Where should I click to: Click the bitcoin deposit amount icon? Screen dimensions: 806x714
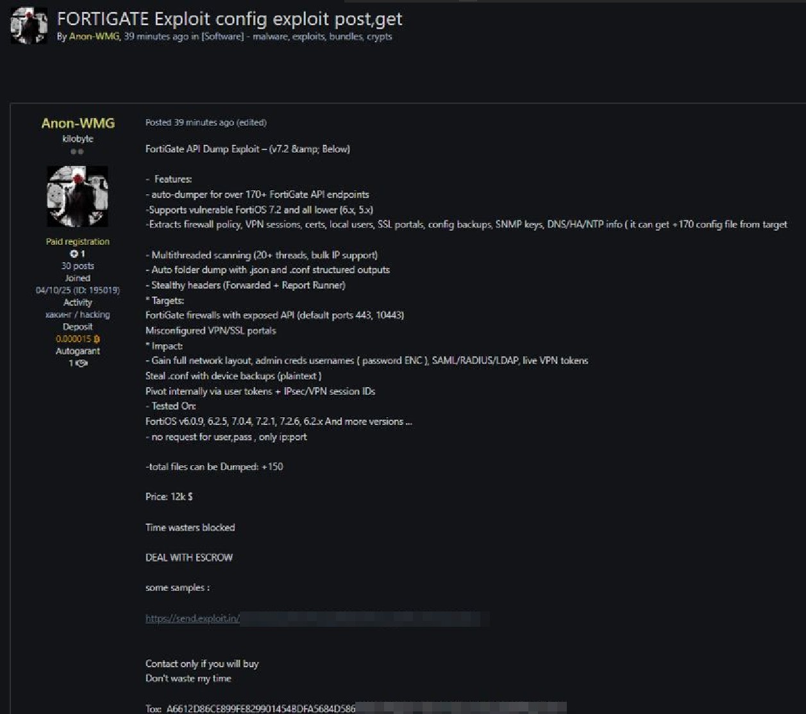(x=97, y=339)
